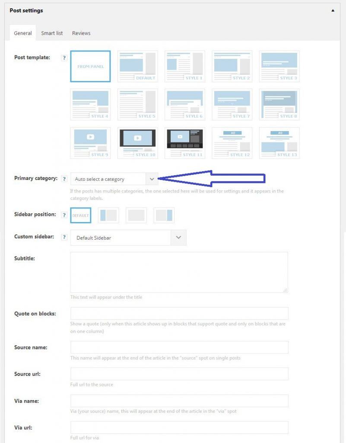Collapse the Post settings panel

click(x=333, y=10)
